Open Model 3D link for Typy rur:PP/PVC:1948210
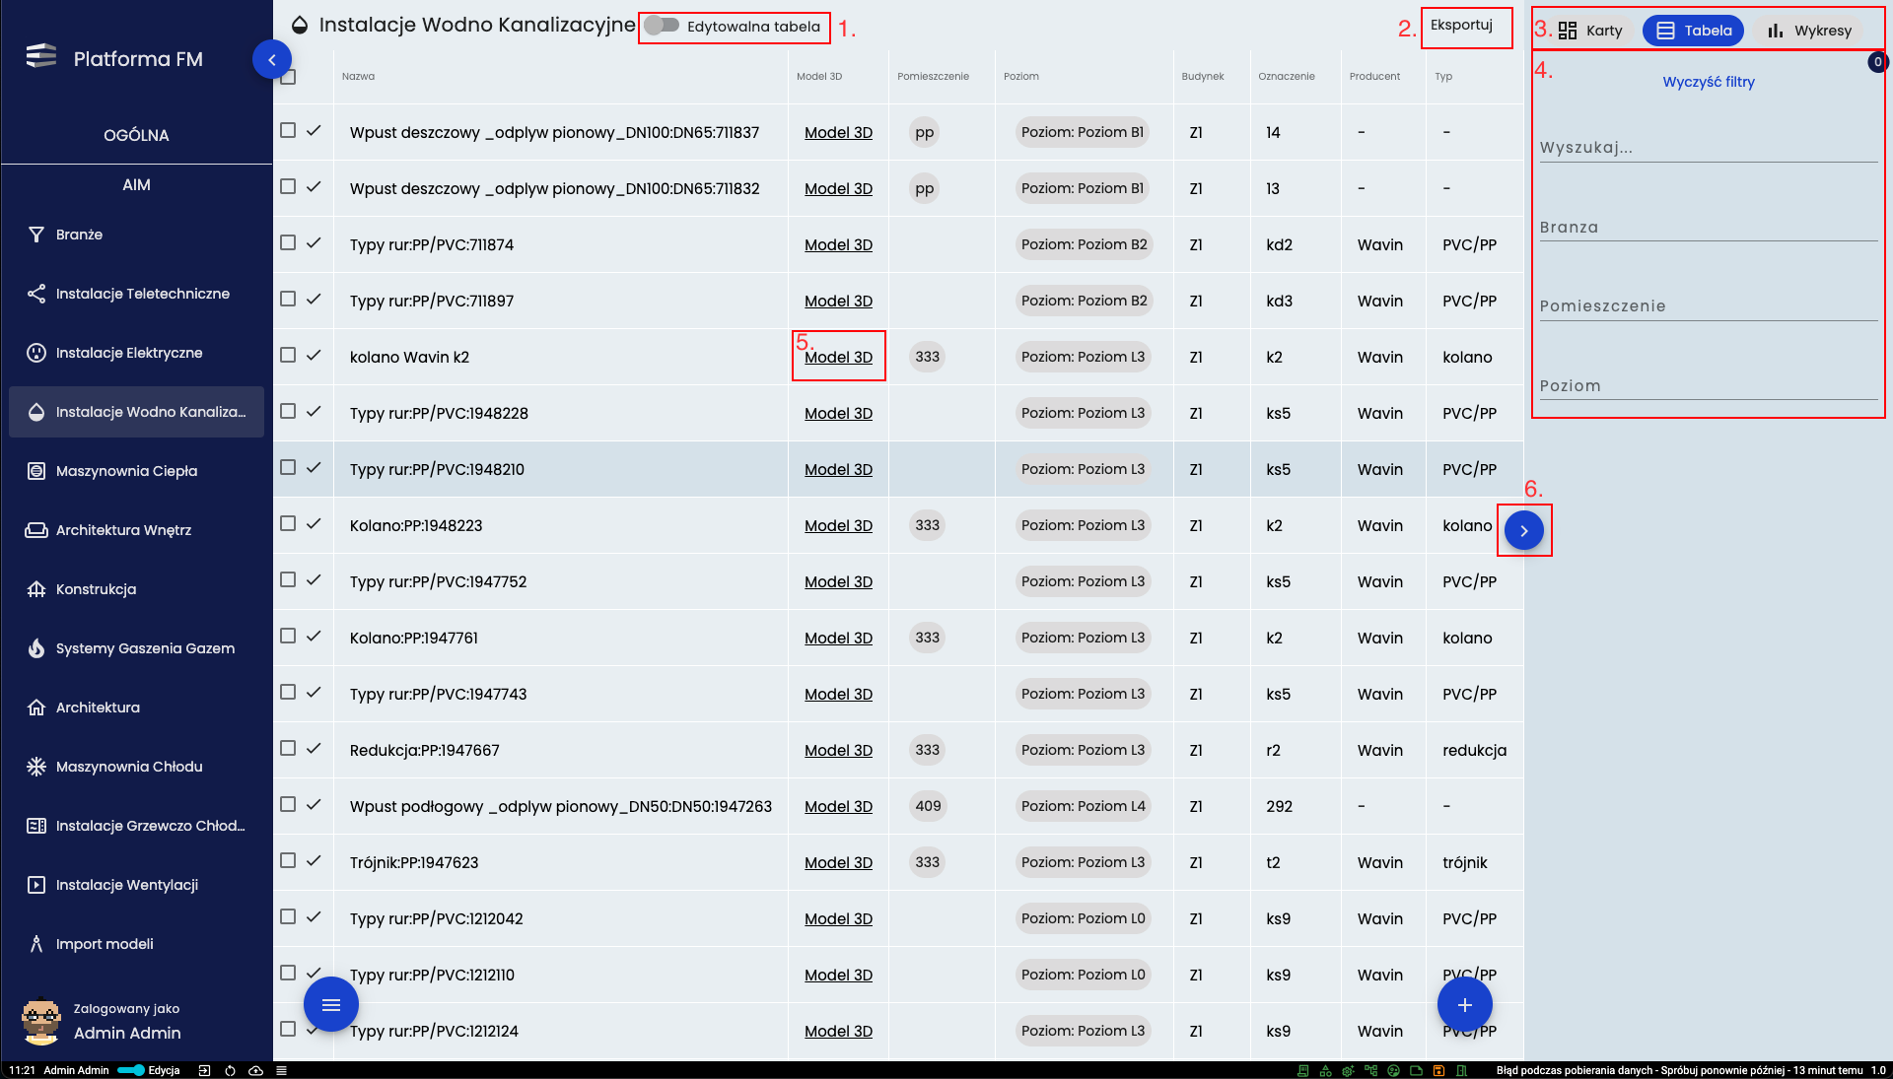The image size is (1893, 1079). pyautogui.click(x=838, y=469)
